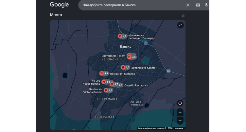Click the Restaurant Victoria Bansko label
The height and width of the screenshot is (132, 246).
pos(93,91)
